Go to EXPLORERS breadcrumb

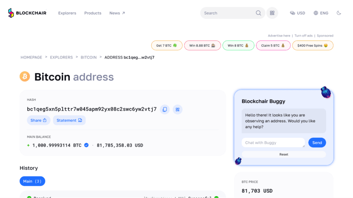(61, 57)
